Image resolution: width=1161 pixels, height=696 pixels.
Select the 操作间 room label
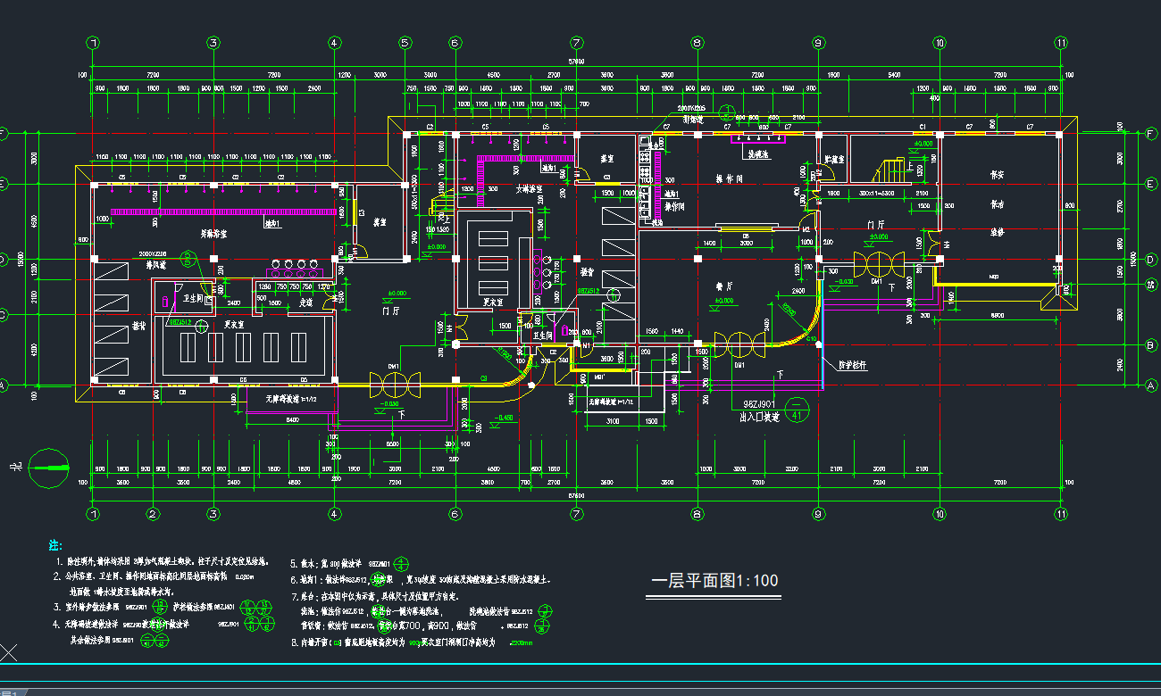coord(731,178)
